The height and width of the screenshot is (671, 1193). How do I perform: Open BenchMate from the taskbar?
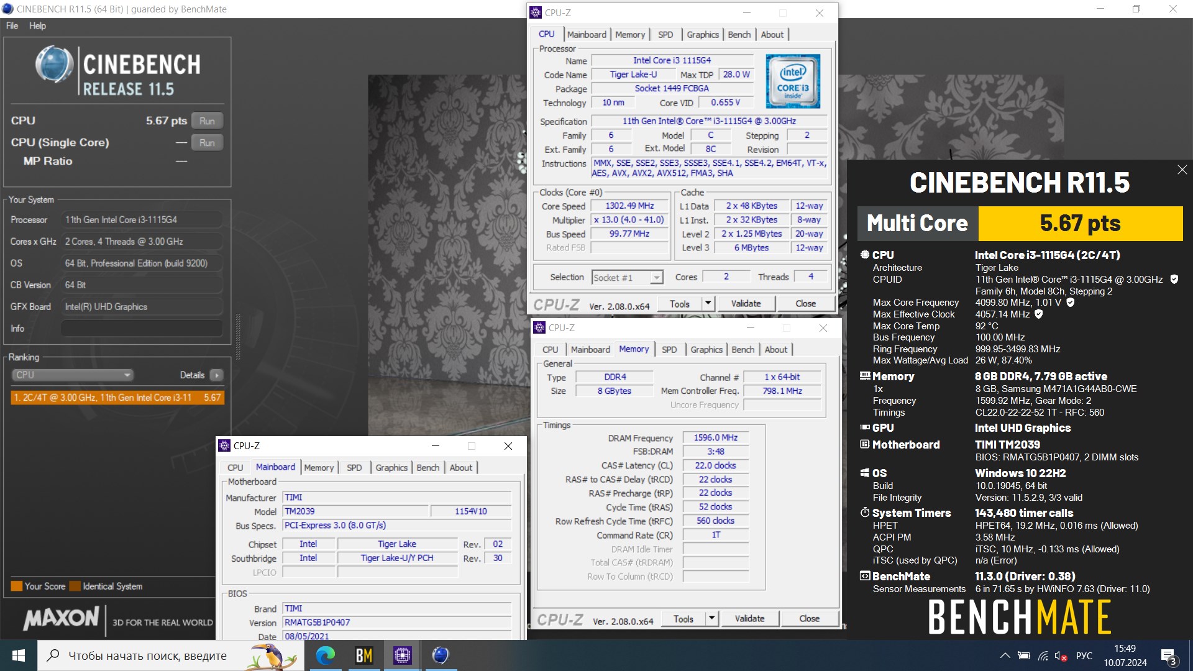[x=363, y=655]
